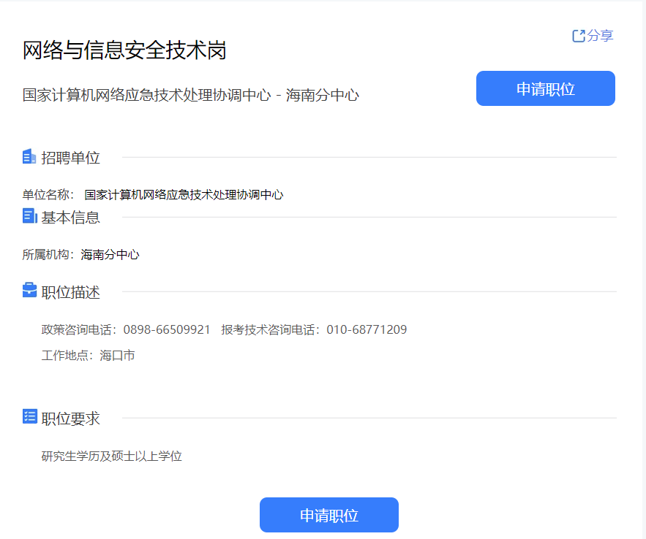Click the share arrow icon
Screen dimensions: 646x539
(578, 36)
